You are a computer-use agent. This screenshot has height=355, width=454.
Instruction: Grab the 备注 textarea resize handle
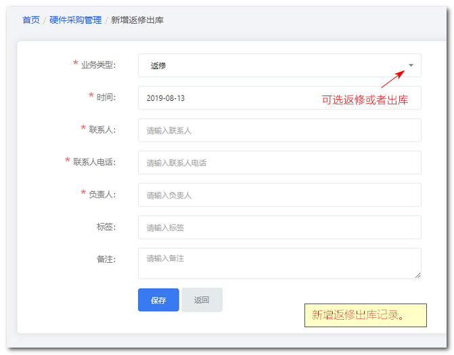[418, 275]
